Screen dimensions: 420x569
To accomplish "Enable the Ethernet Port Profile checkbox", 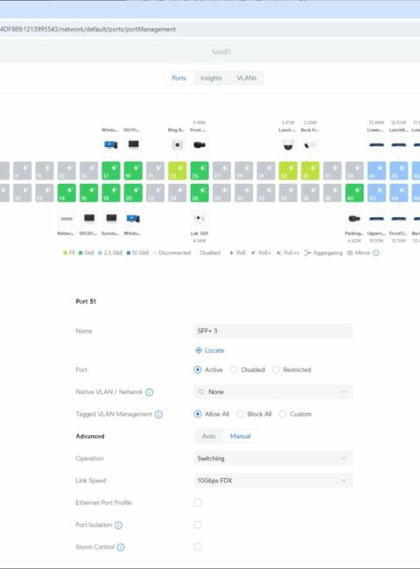I will tap(198, 502).
